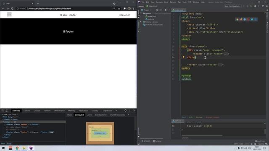Open Window menu in PhpStorm
Screen dimensions: 269x151
pyautogui.click(x=196, y=2)
